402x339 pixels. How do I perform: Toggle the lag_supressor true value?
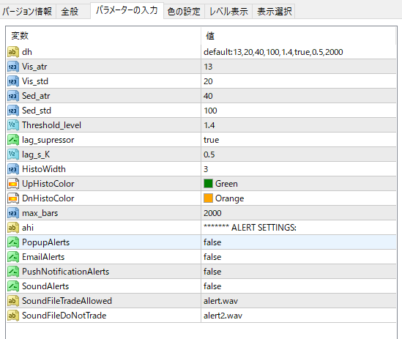tap(299, 140)
